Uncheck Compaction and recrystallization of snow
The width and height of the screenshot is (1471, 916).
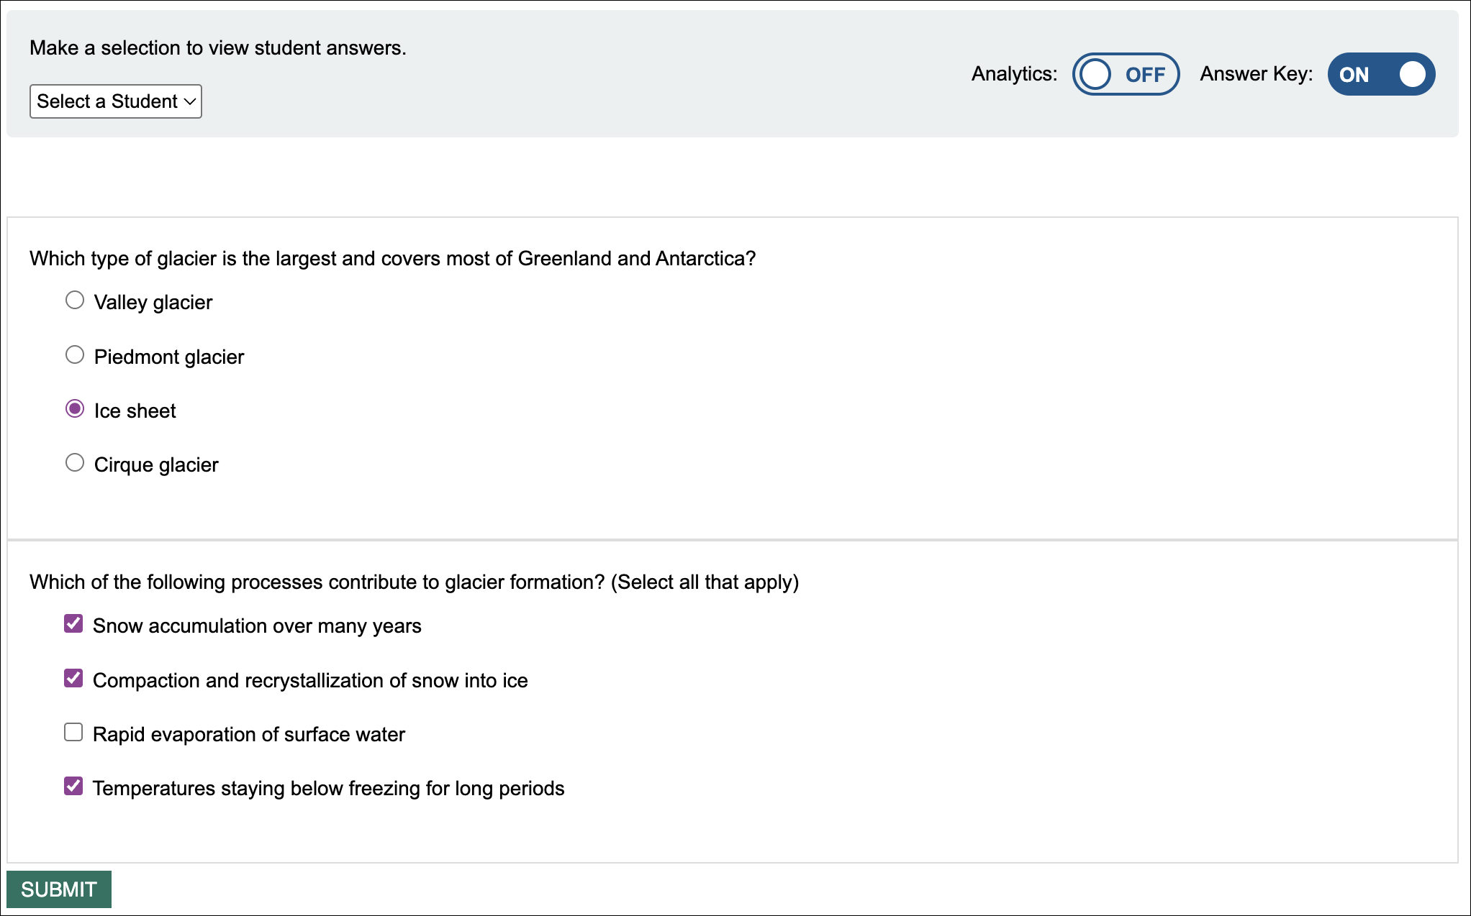point(72,678)
